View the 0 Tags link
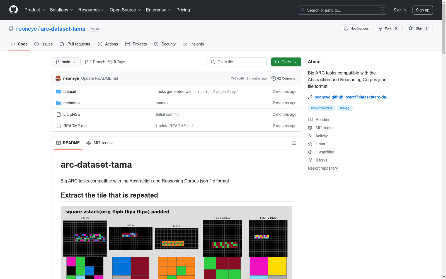This screenshot has height=279, width=446. tap(117, 62)
